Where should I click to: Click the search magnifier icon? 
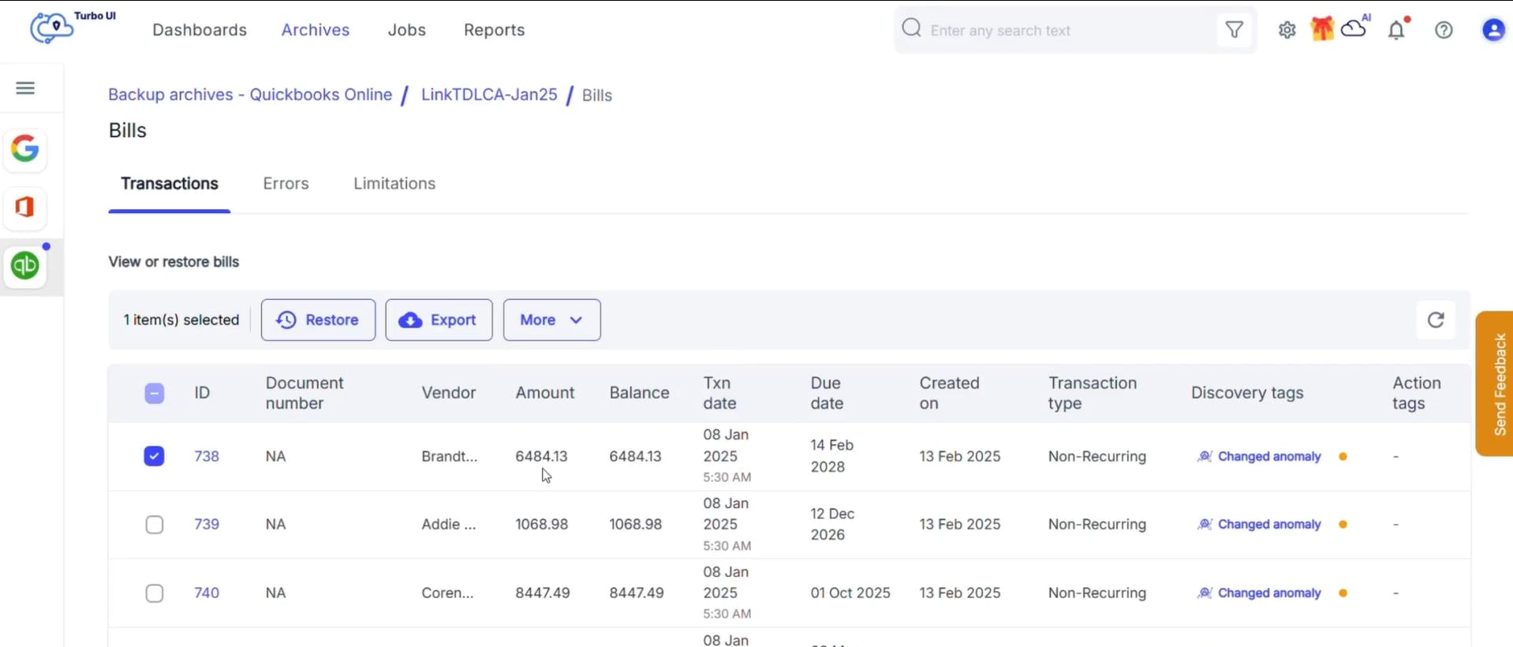tap(911, 28)
